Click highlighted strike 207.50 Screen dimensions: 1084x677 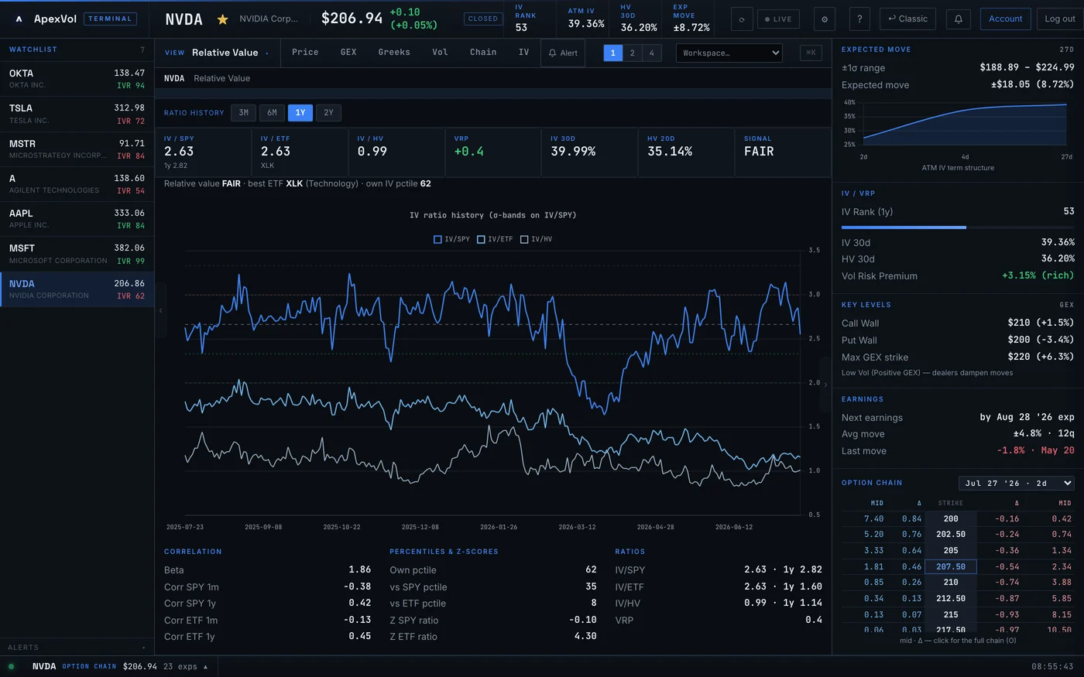[951, 566]
